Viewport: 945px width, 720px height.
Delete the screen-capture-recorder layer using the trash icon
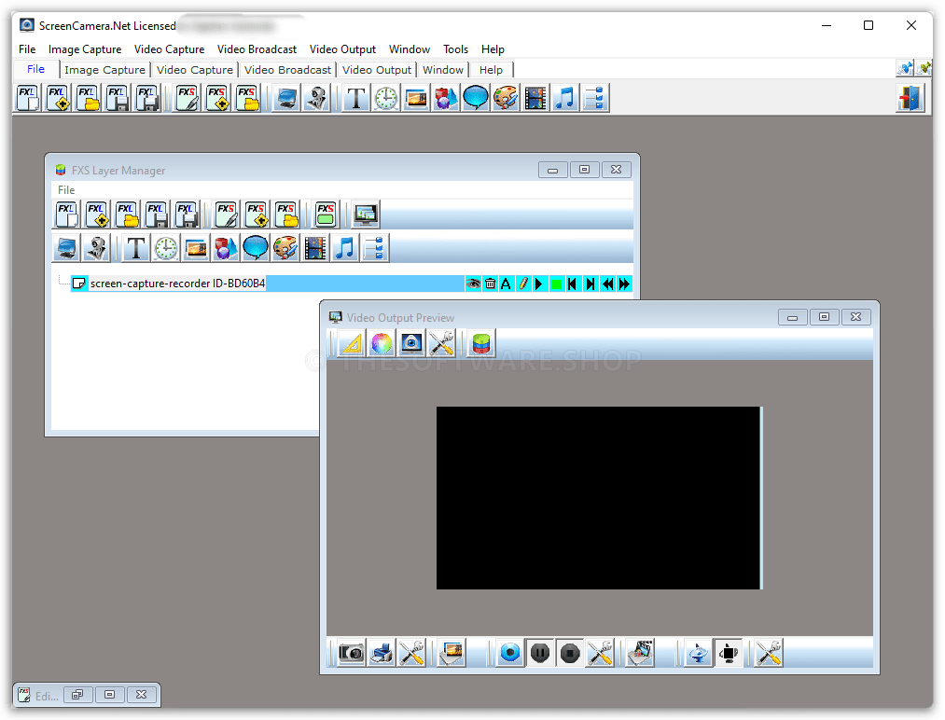[490, 284]
